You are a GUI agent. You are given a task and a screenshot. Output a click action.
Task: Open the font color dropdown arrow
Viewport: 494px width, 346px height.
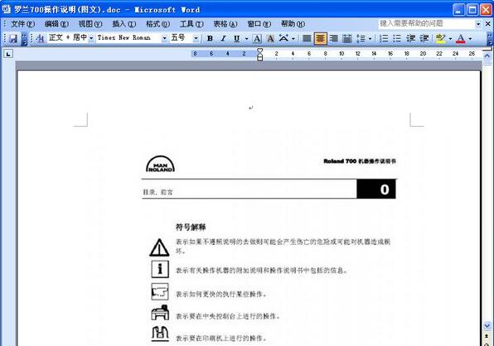(470, 38)
